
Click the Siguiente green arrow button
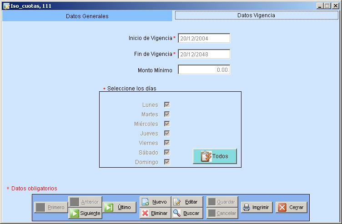pos(85,213)
